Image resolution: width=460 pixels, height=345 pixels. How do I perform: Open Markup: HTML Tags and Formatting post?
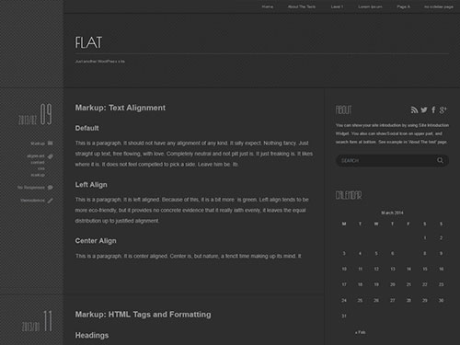click(x=143, y=315)
